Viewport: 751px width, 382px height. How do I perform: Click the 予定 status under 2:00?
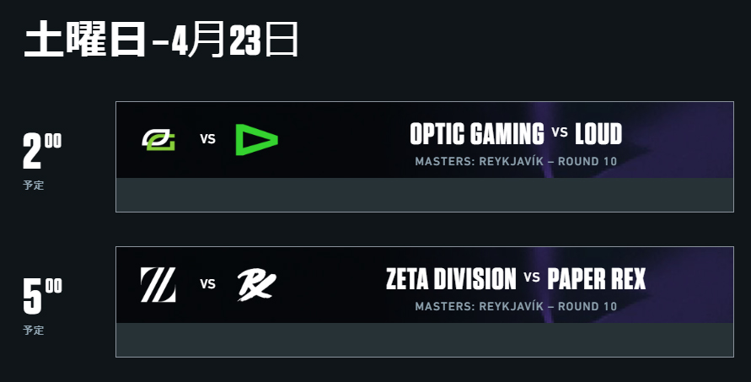(34, 185)
